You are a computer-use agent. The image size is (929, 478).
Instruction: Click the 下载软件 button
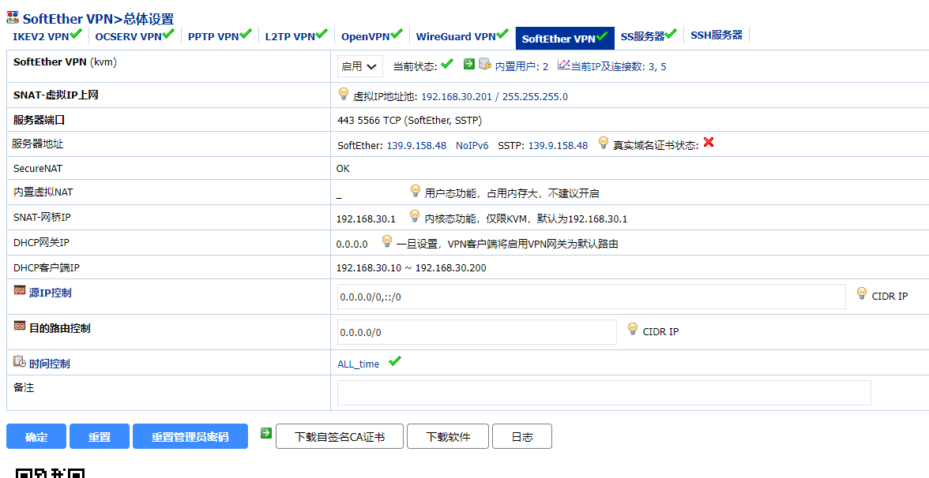coord(448,437)
